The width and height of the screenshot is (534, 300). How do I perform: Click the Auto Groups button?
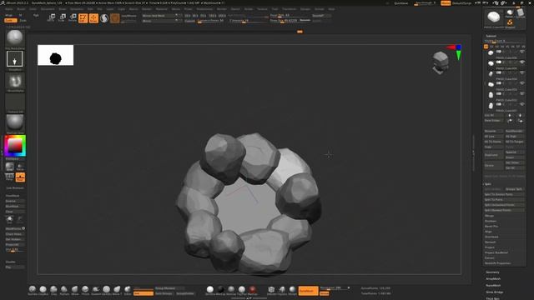[x=164, y=293]
